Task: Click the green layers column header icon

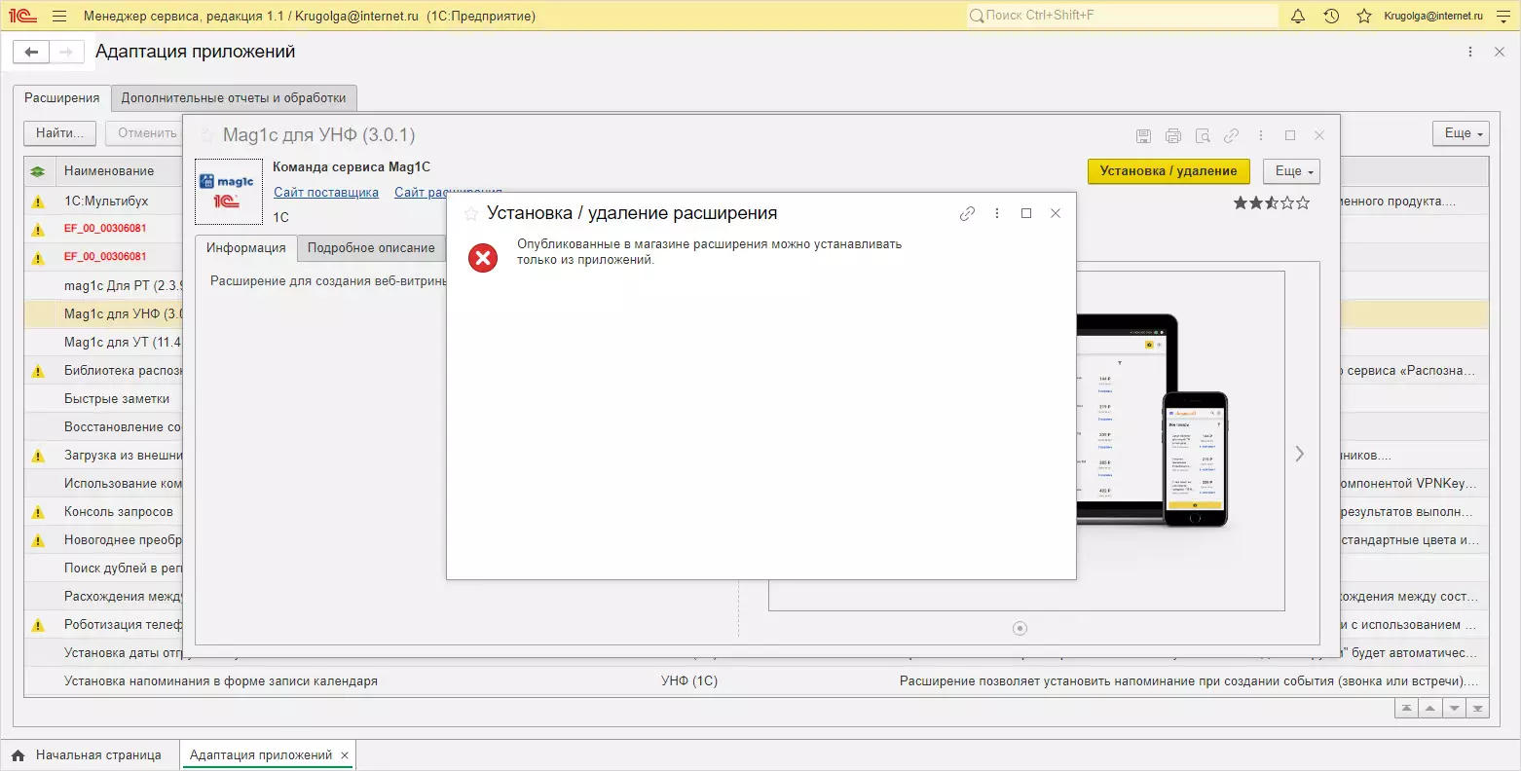Action: (x=38, y=171)
